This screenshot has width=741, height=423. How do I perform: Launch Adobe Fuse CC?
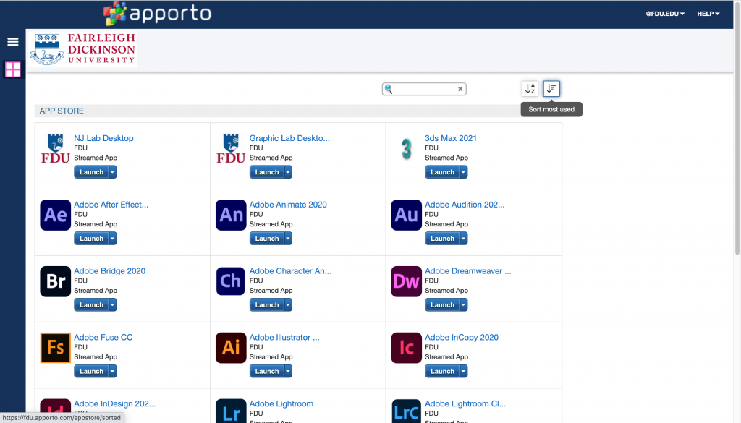point(91,371)
